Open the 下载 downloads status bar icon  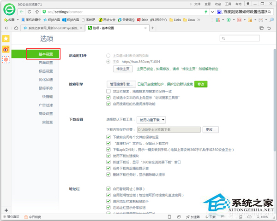(211, 216)
